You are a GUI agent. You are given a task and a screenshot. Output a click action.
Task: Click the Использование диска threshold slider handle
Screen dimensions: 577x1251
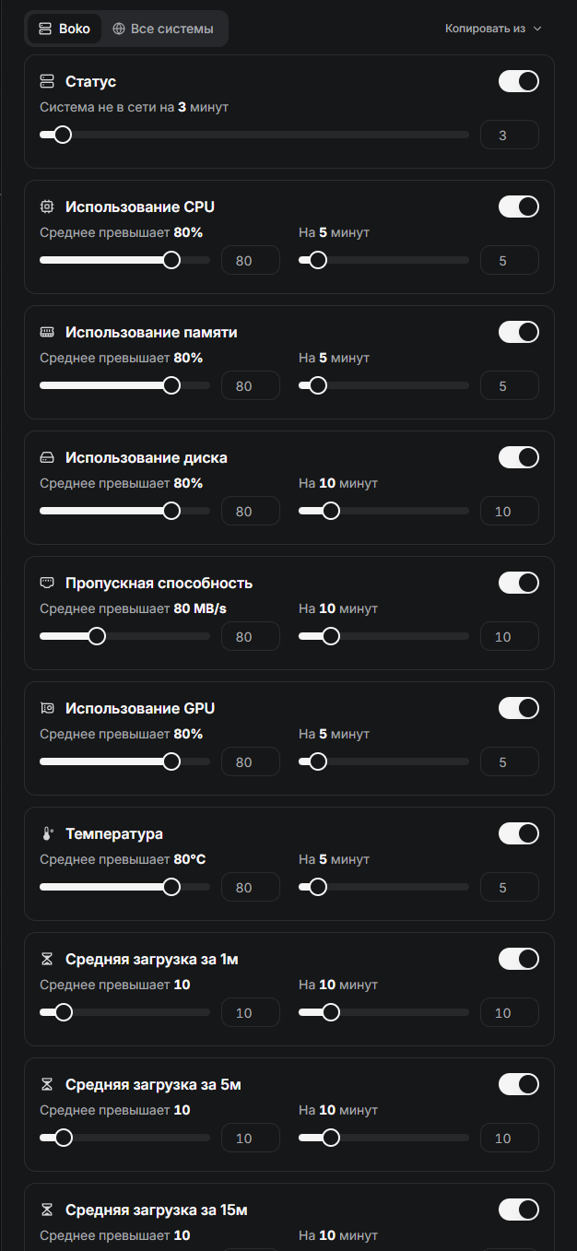pyautogui.click(x=171, y=511)
